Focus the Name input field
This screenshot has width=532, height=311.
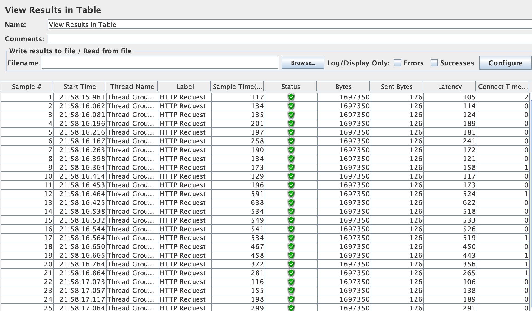(x=290, y=24)
